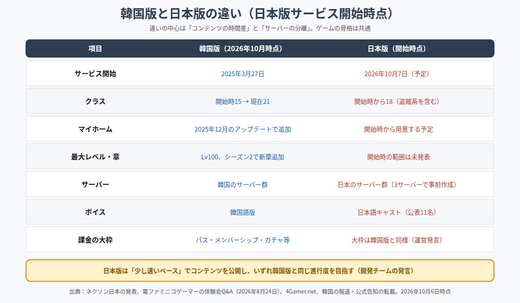
Task: Click the 日本のサーバー群（3サーバーで事前作成） cell
Action: tap(399, 184)
